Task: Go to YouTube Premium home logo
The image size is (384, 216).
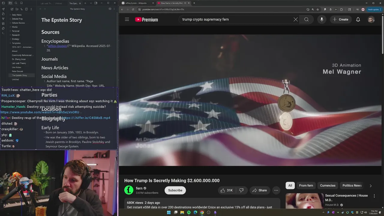Action: click(146, 19)
